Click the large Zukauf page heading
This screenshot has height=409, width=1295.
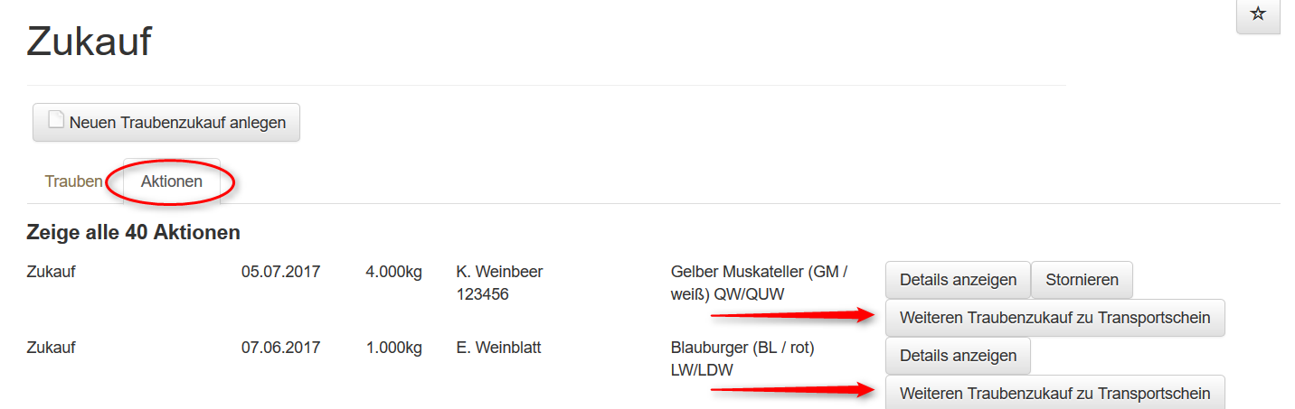[89, 42]
